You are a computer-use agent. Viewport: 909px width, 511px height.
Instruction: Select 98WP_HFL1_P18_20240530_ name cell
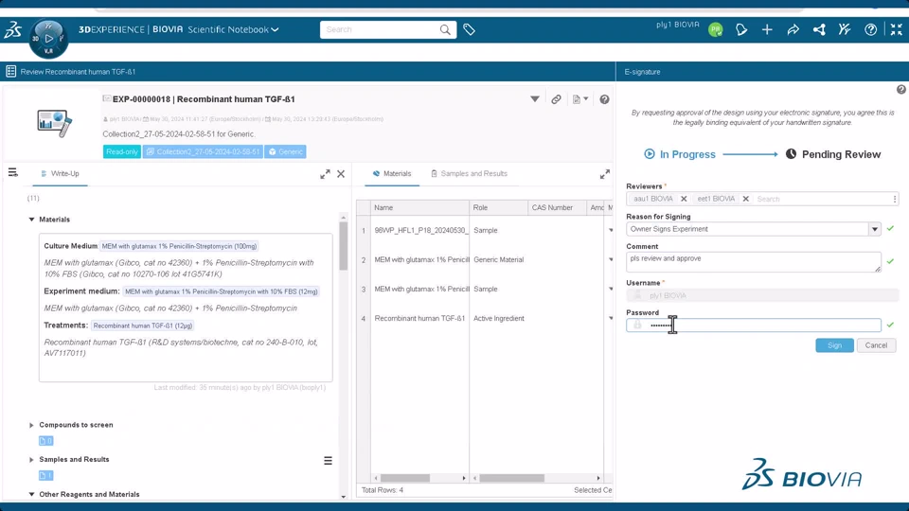(420, 230)
